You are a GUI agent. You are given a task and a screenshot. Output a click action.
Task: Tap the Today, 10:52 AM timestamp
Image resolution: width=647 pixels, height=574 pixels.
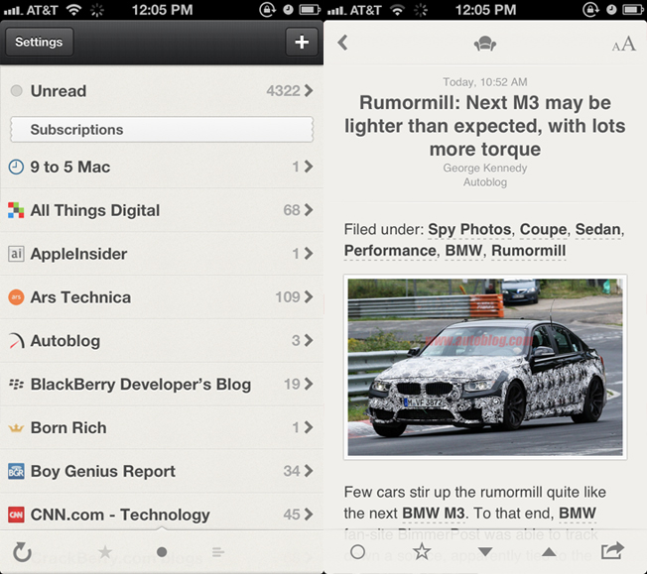click(x=485, y=82)
